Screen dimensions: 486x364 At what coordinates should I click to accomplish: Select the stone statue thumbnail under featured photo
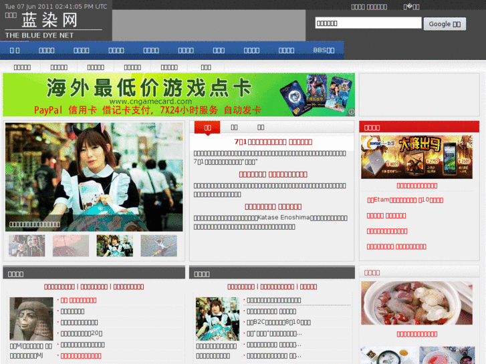tap(27, 246)
